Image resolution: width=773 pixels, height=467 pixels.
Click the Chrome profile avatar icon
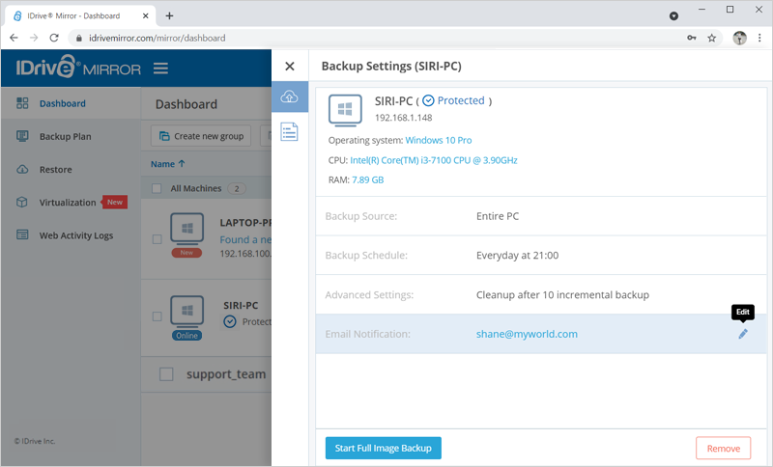pyautogui.click(x=739, y=39)
